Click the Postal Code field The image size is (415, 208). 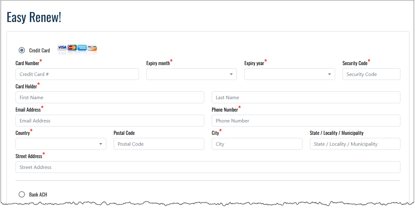point(159,144)
